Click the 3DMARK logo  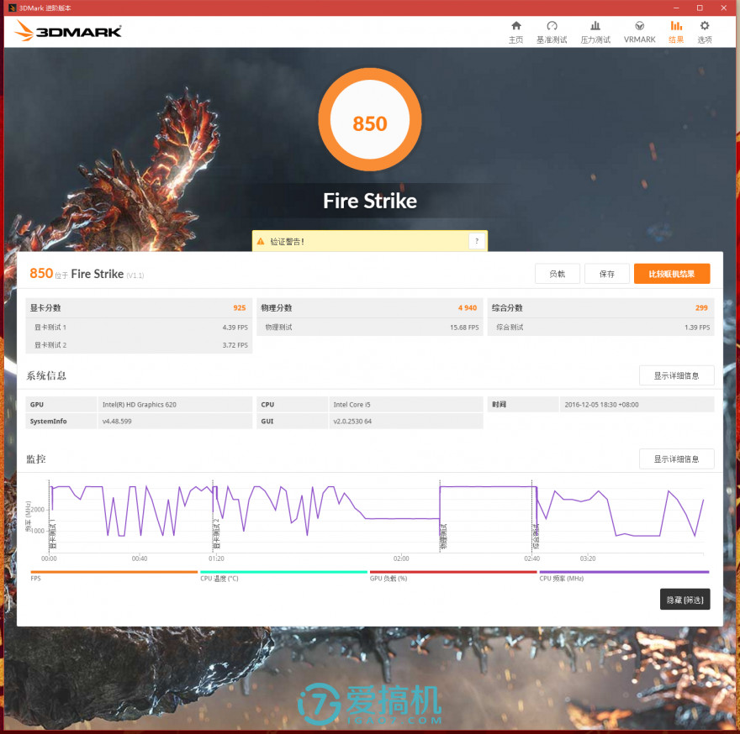click(68, 31)
